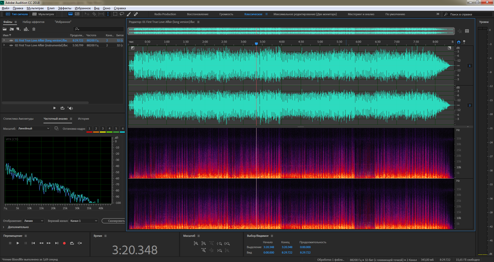
Task: Click the headphone snapping icon beside the timeline ruler
Action: (459, 42)
